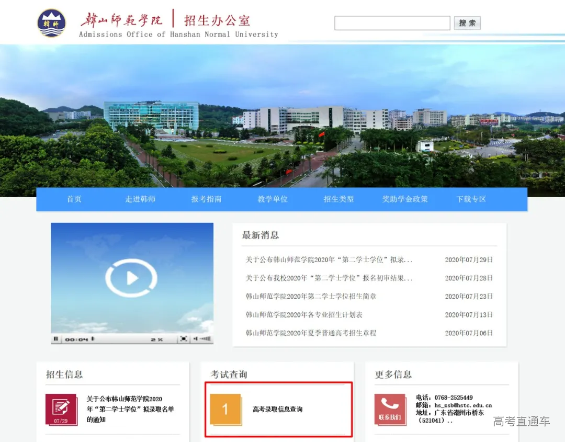Click inside the search input field
The width and height of the screenshot is (565, 442).
pos(392,22)
